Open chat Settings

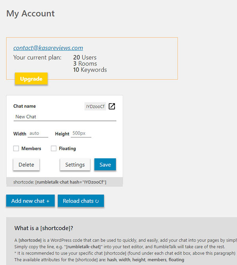click(x=75, y=165)
